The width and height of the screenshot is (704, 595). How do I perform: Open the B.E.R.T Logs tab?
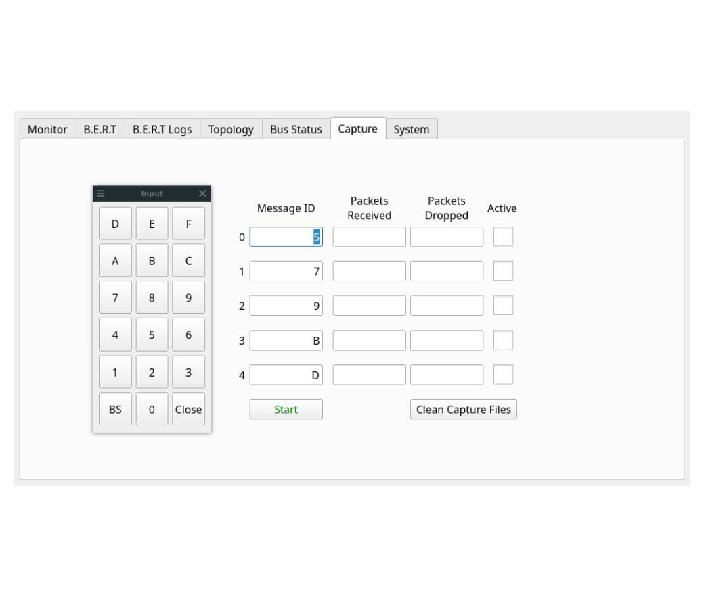point(162,129)
